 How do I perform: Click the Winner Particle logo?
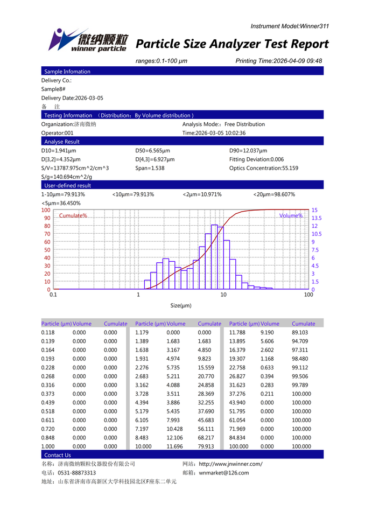88,40
